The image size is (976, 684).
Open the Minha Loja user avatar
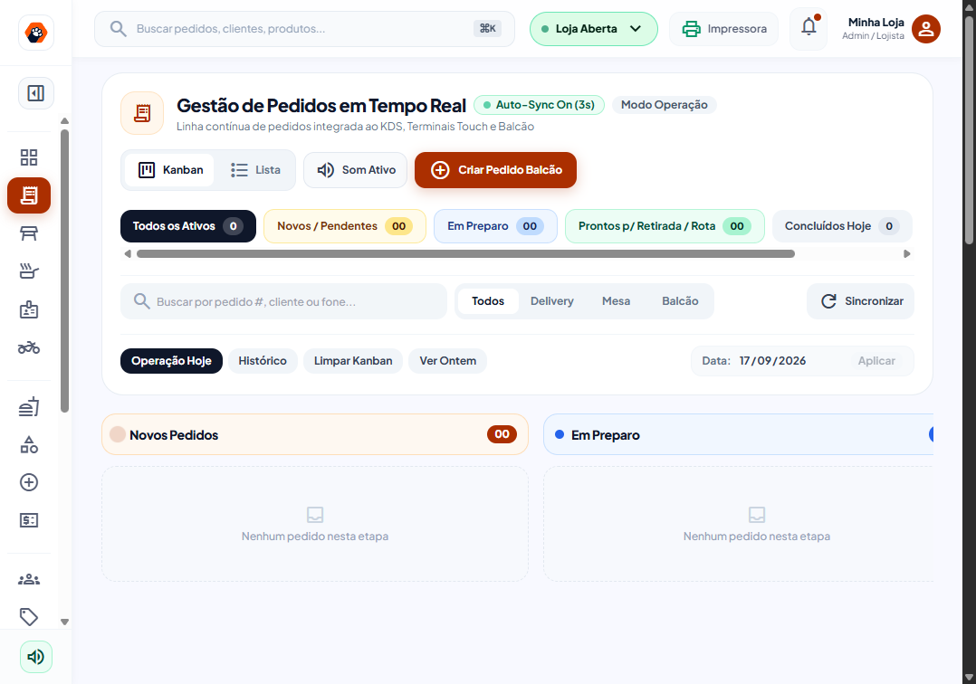(x=925, y=29)
